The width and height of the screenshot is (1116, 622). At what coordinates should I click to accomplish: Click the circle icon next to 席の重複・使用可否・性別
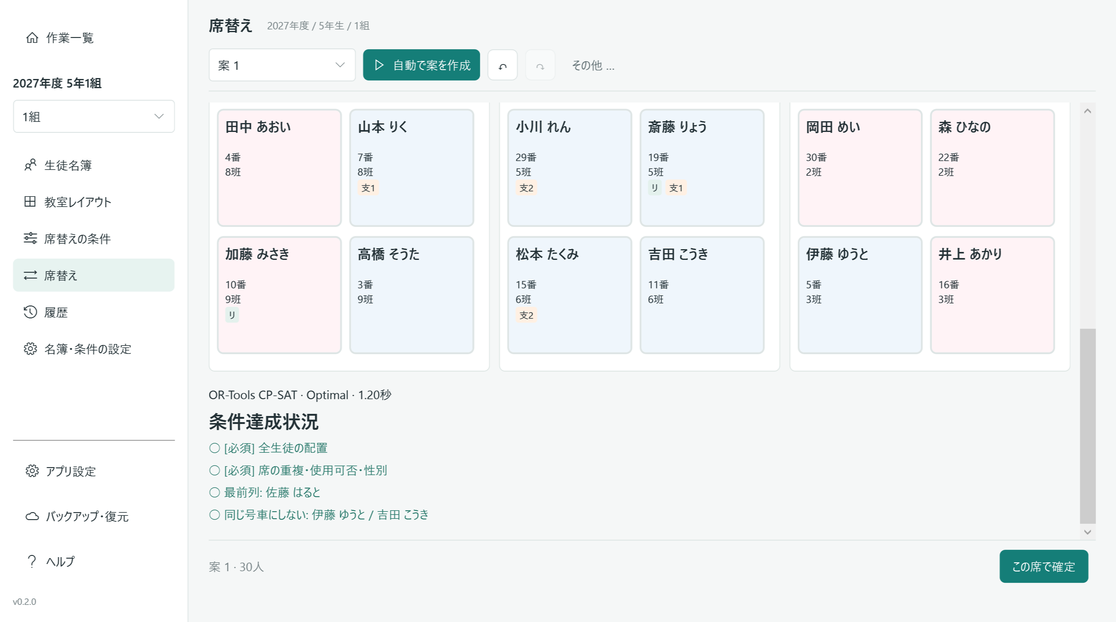point(214,470)
